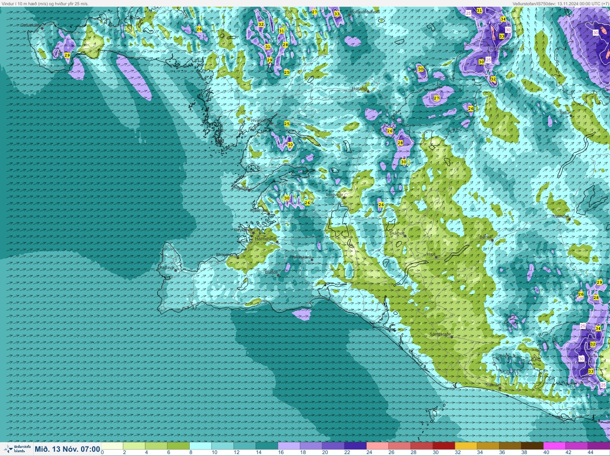610x456 pixels.
Task: Click the Hæll station label
Action: point(431,255)
